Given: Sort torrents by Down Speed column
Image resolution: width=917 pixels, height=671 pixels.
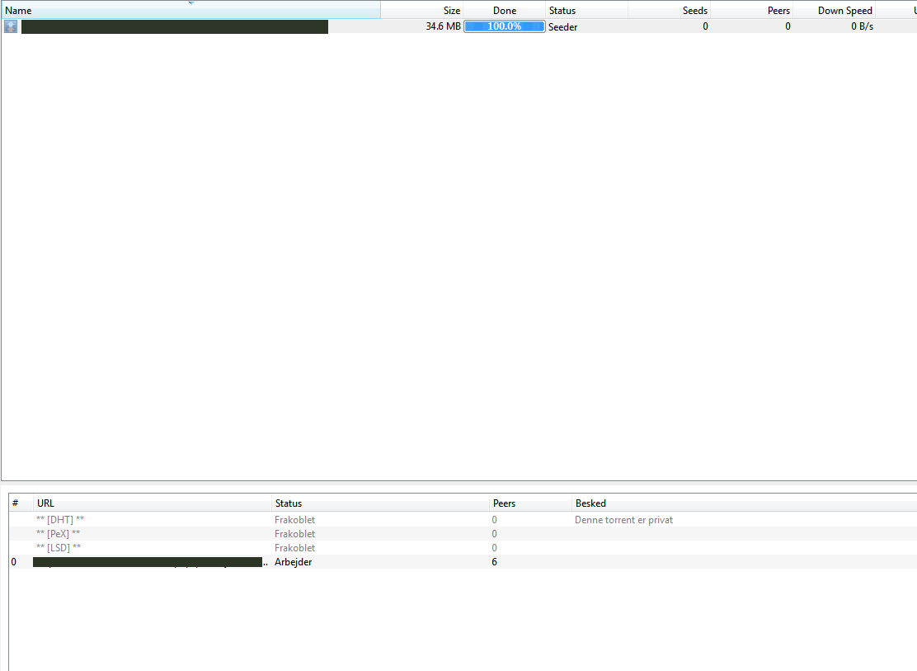Looking at the screenshot, I should (x=835, y=11).
